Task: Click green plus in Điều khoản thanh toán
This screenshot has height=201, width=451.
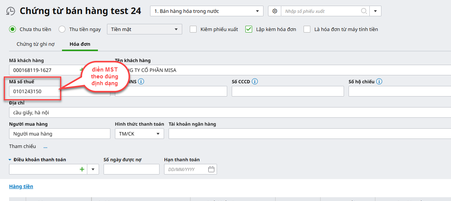Action: (x=82, y=169)
